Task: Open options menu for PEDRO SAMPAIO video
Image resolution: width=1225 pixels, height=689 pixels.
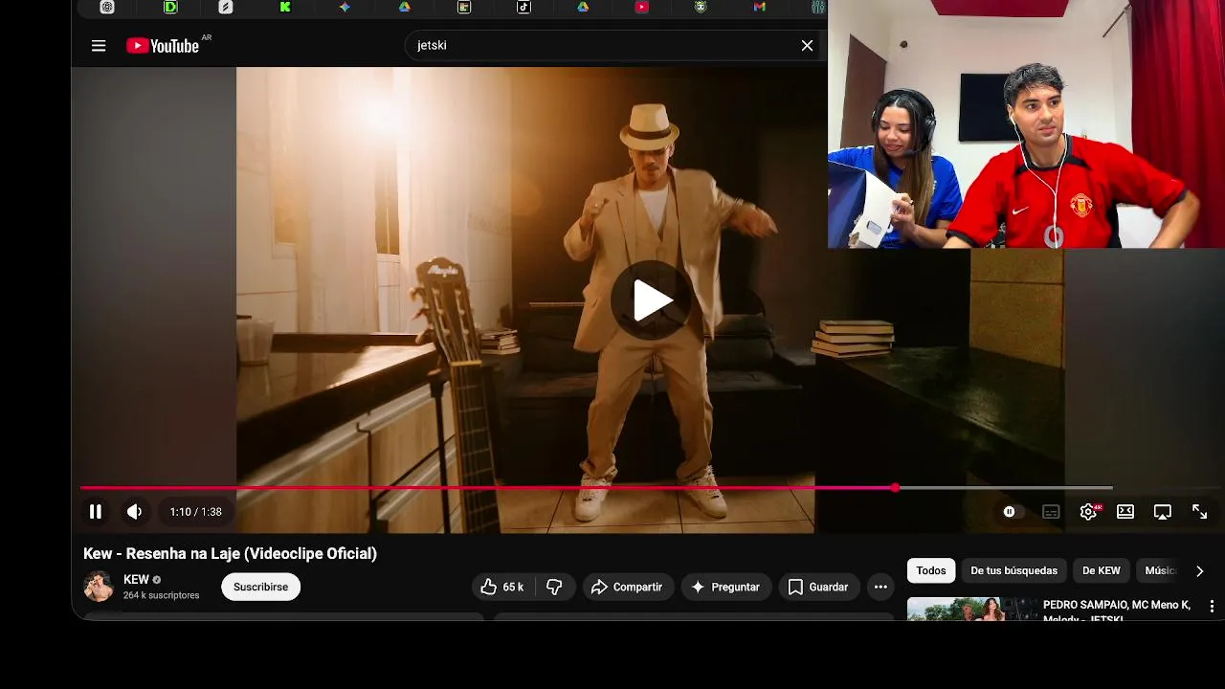Action: [1212, 607]
